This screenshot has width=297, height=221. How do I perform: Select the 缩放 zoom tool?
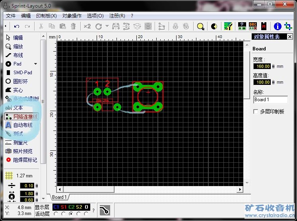tap(15, 46)
